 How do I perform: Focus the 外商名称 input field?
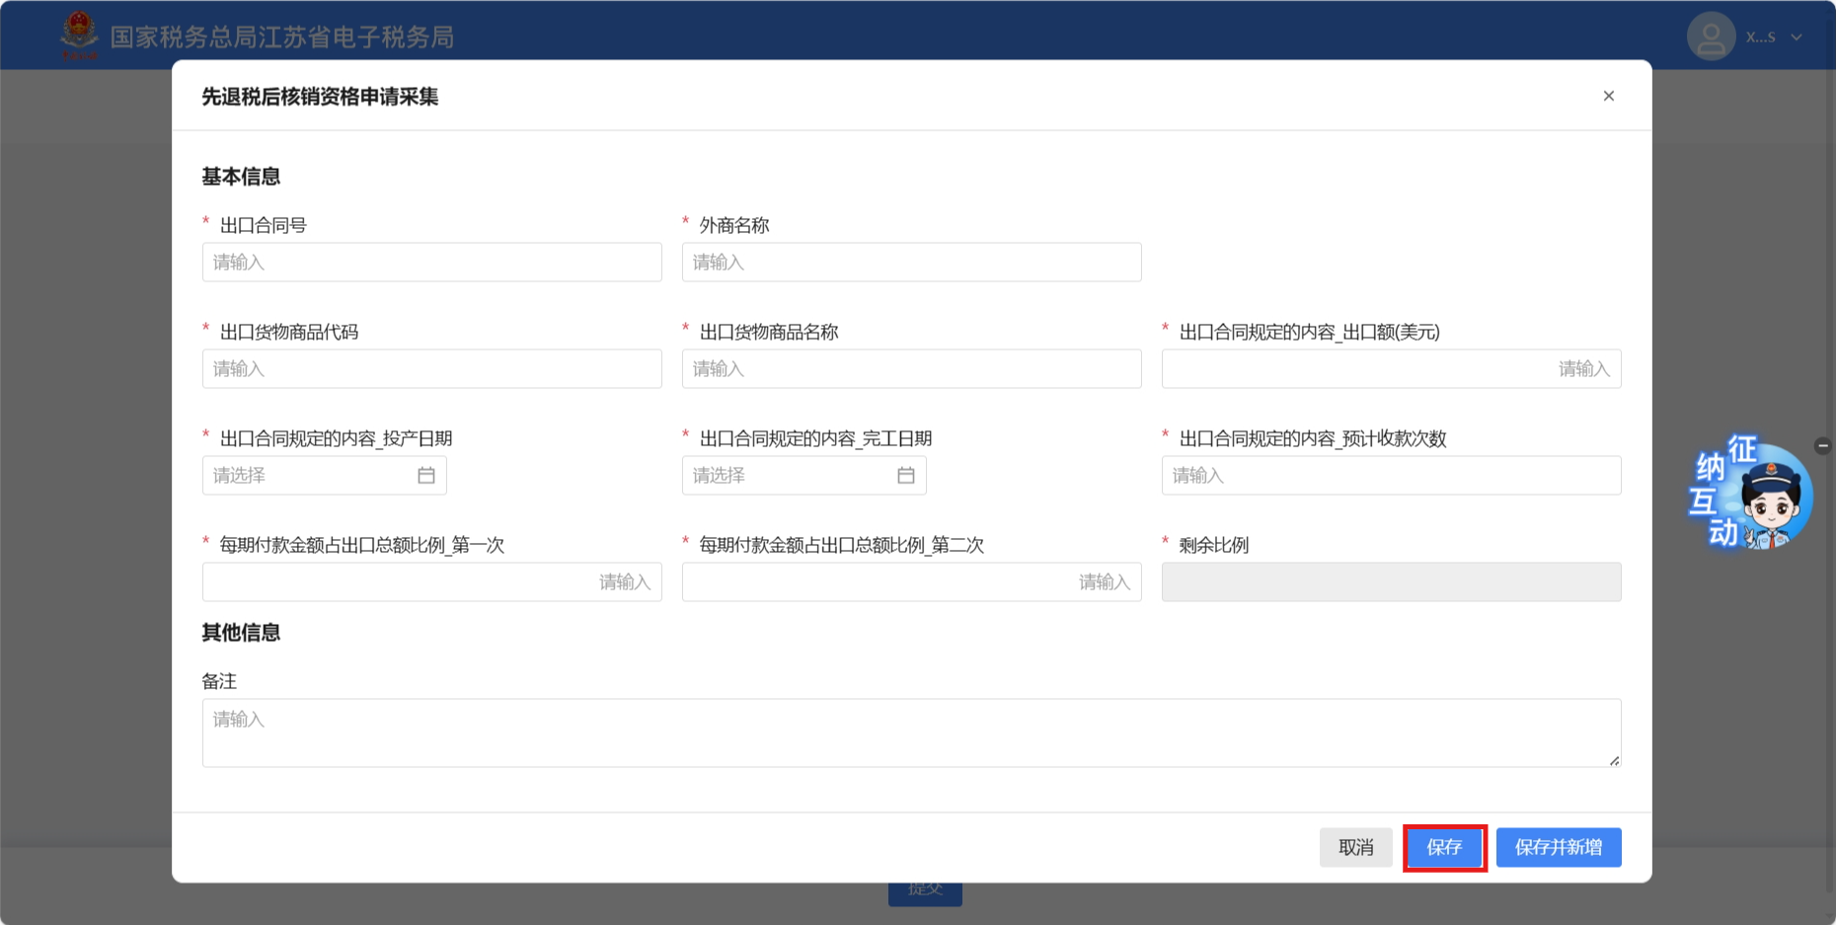point(911,263)
